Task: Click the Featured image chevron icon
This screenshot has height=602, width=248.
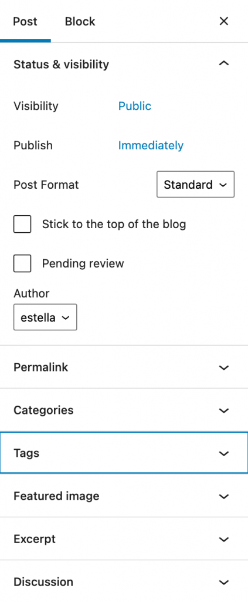Action: pyautogui.click(x=223, y=496)
